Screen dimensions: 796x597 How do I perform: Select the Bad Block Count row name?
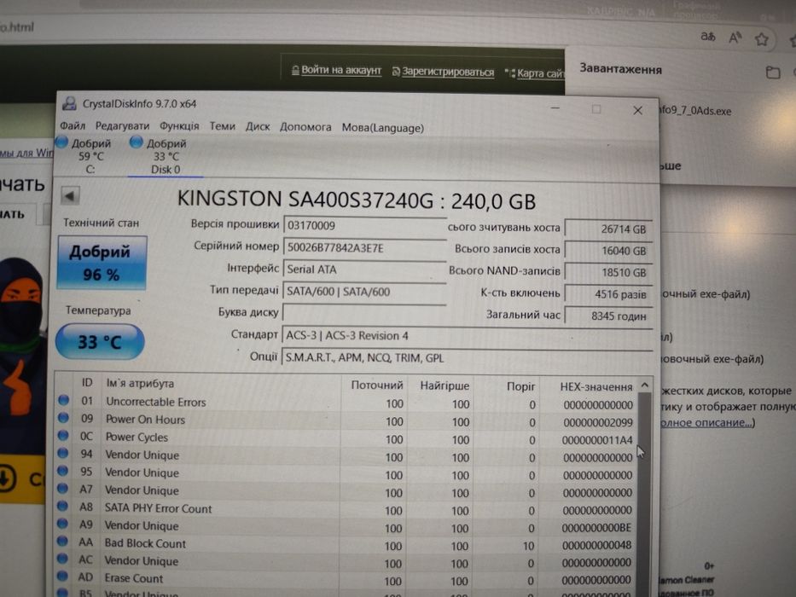pyautogui.click(x=145, y=543)
